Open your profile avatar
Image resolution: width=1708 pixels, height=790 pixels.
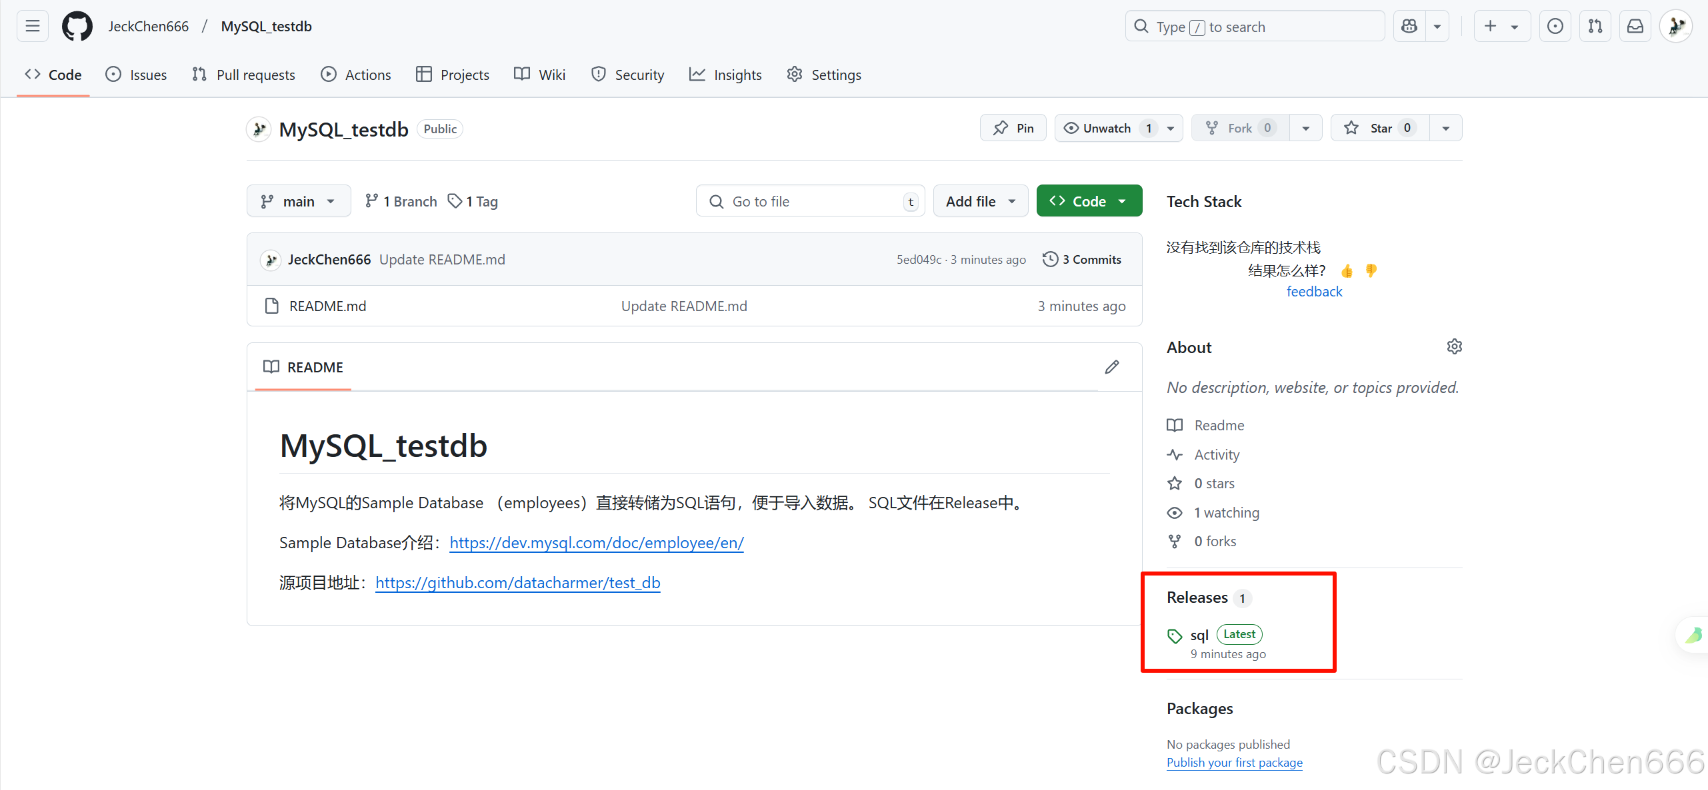pyautogui.click(x=1676, y=26)
